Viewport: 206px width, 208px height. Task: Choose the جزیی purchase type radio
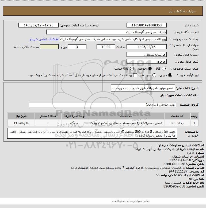[x=170, y=75]
